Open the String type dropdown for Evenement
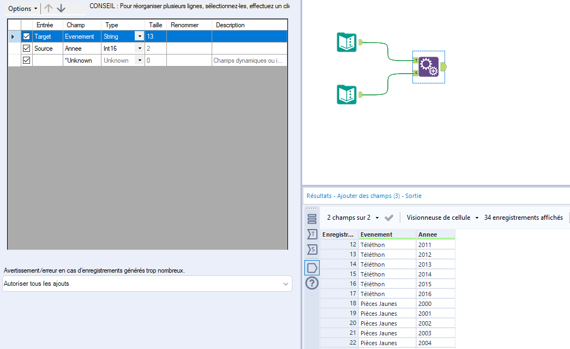 click(x=140, y=36)
